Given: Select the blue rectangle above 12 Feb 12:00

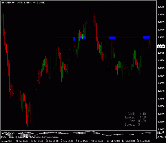Looking at the screenshot, I should pos(112,38).
